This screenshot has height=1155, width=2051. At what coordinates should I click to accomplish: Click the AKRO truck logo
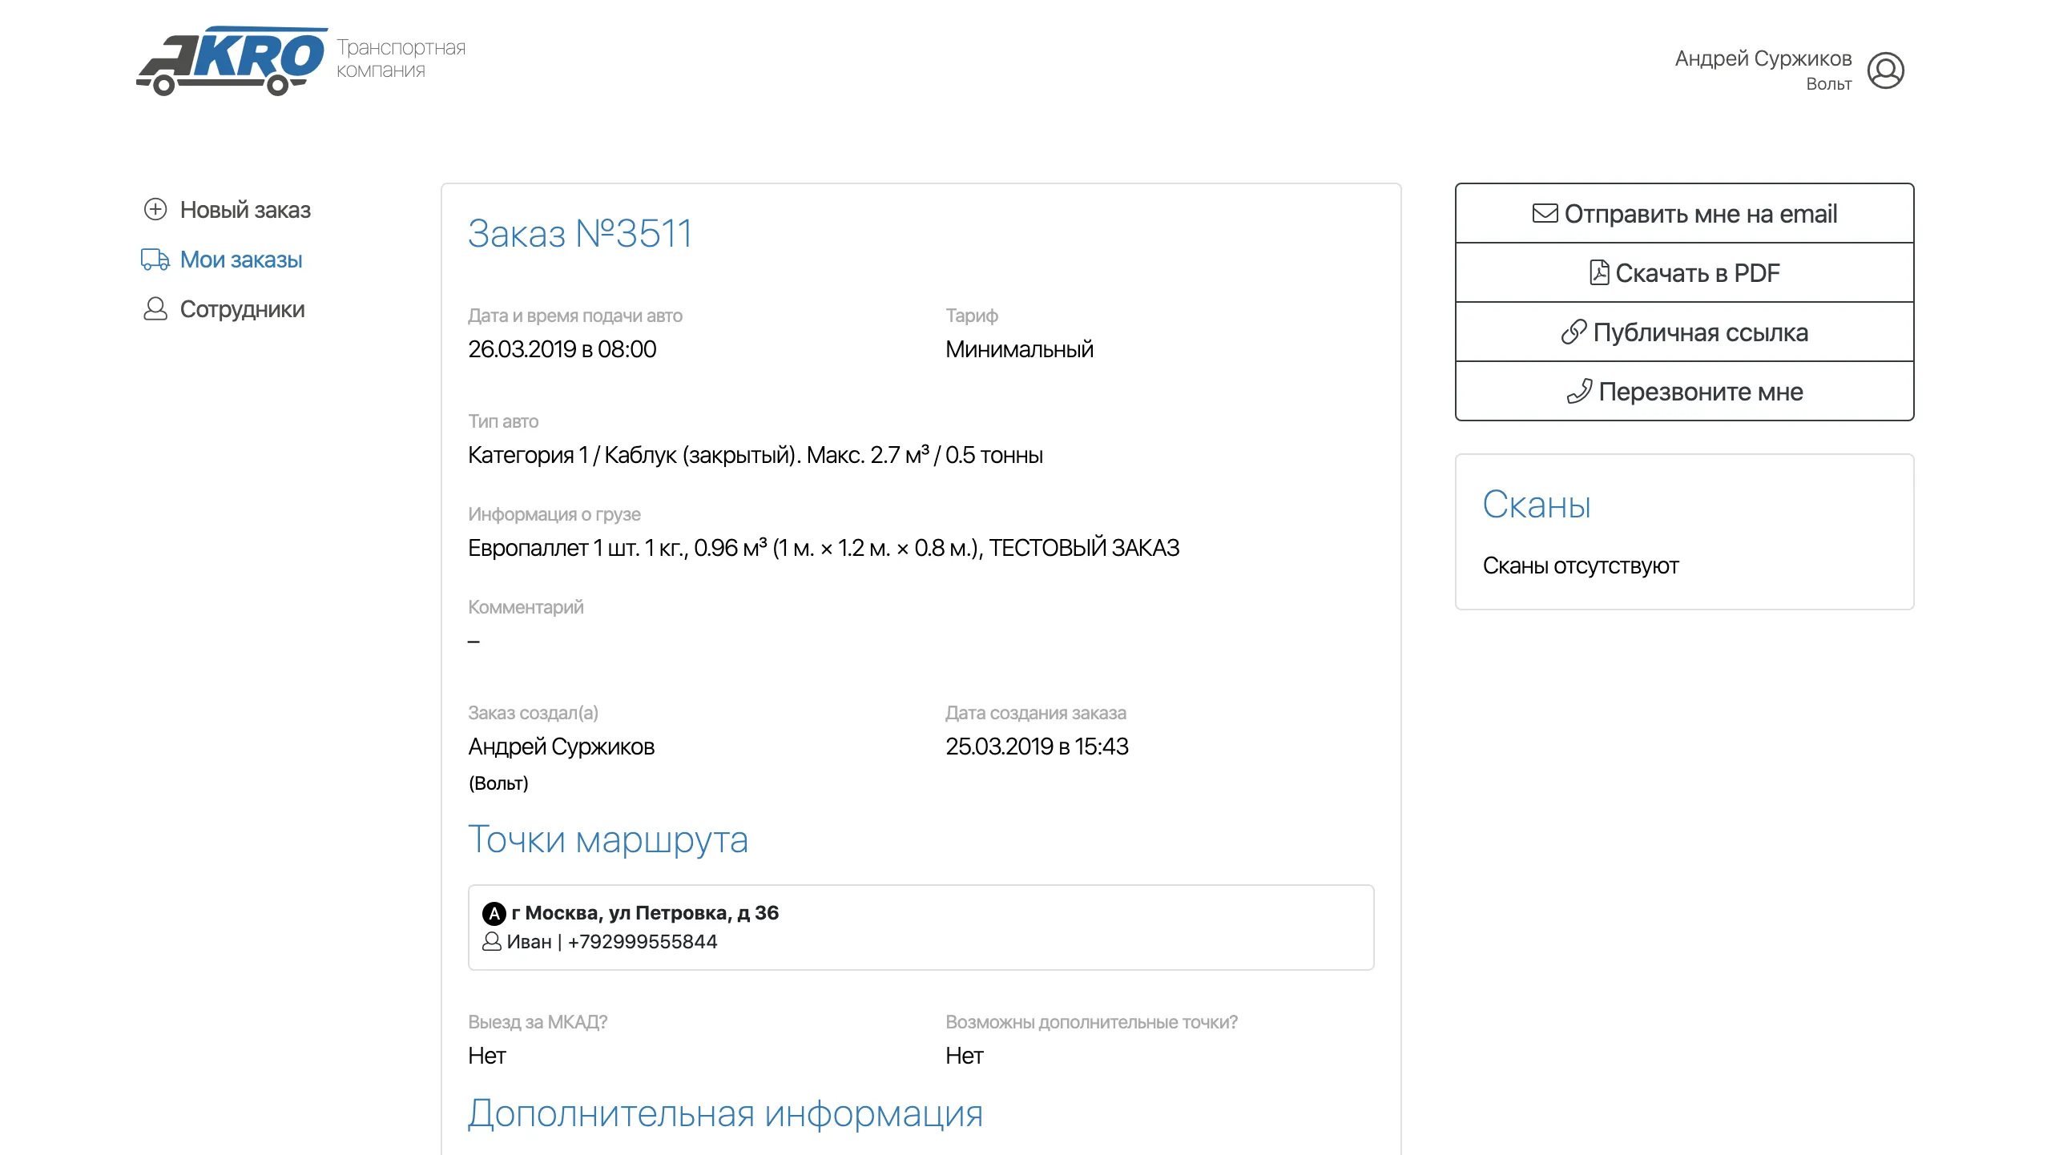coord(232,61)
